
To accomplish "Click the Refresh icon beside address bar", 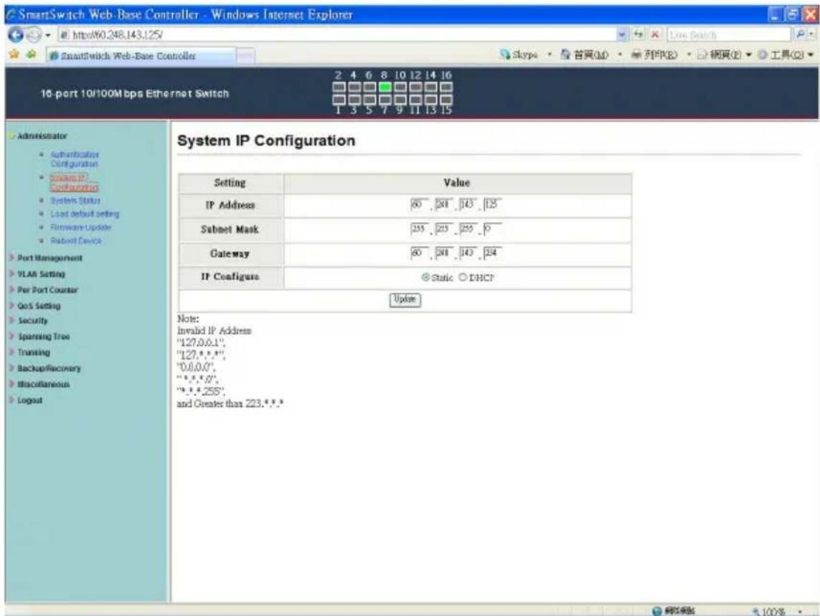I will (638, 34).
